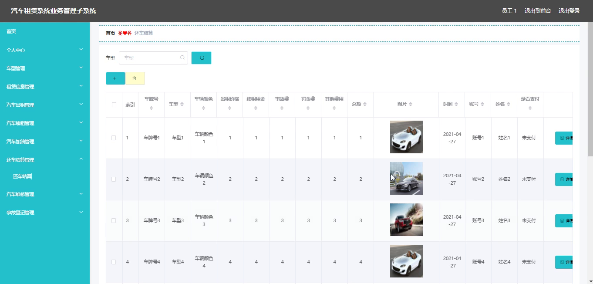Check the box for row 车牌号1
The width and height of the screenshot is (593, 284).
(114, 138)
